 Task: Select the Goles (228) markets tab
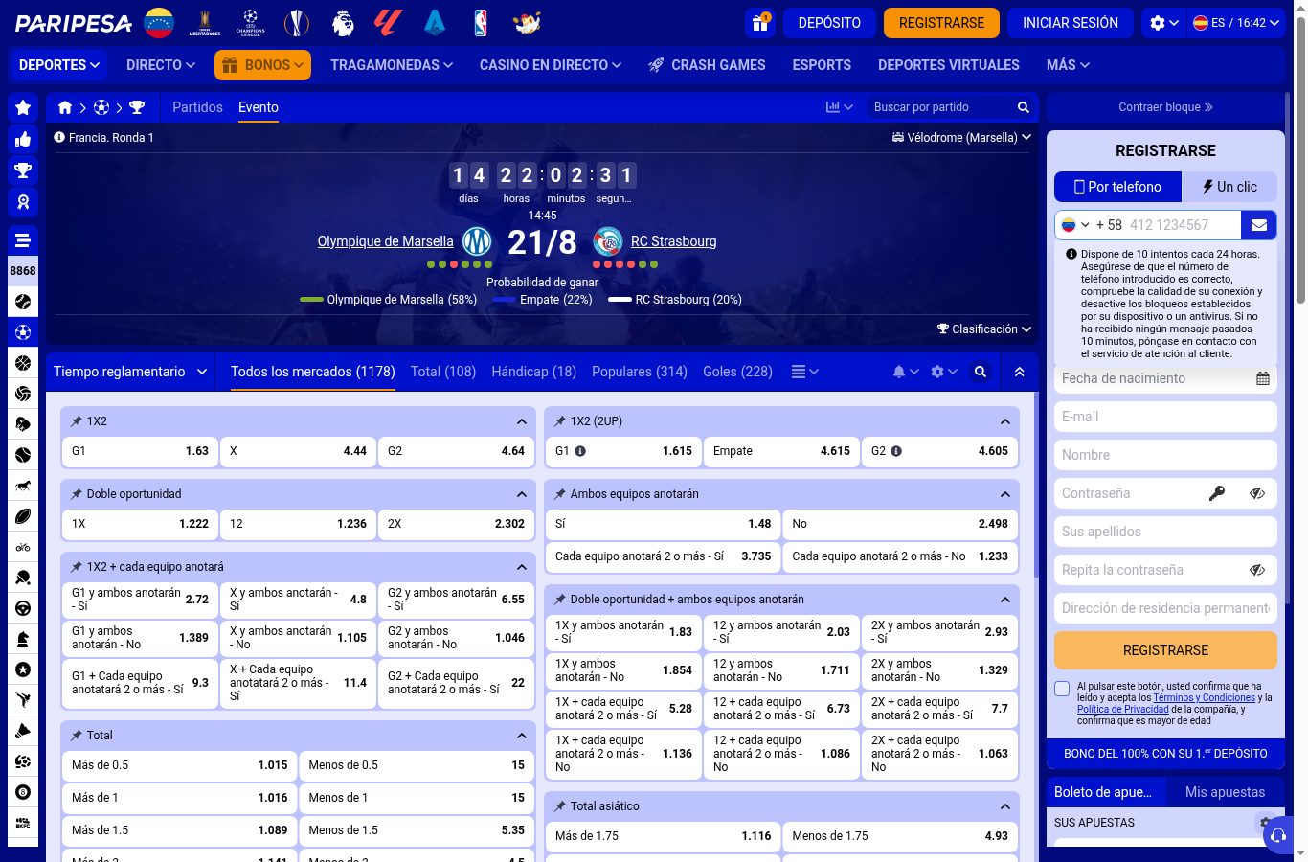[x=737, y=372]
